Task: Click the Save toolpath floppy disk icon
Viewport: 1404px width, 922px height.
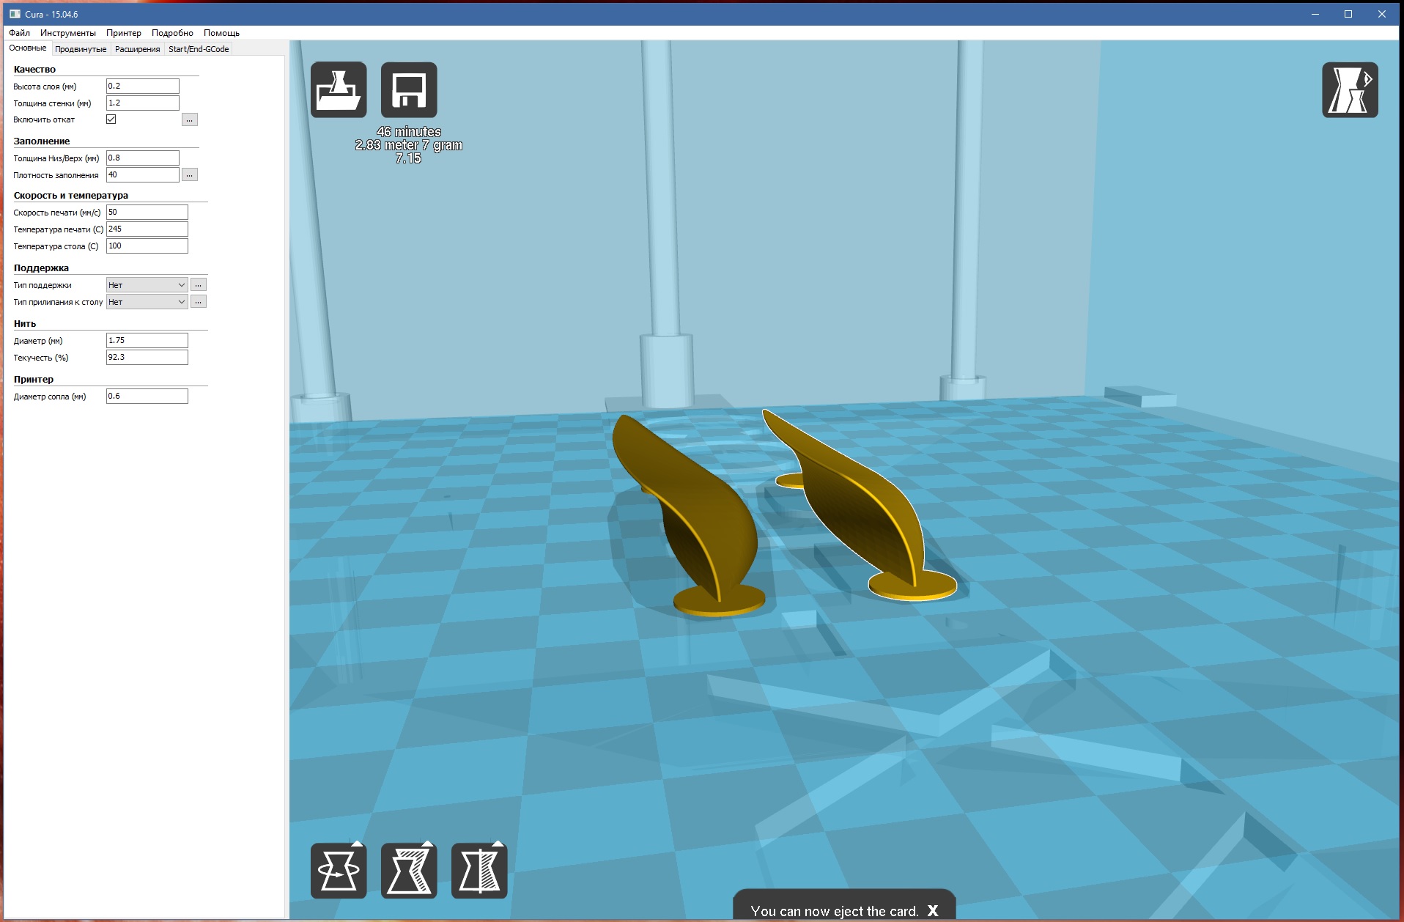Action: click(409, 90)
